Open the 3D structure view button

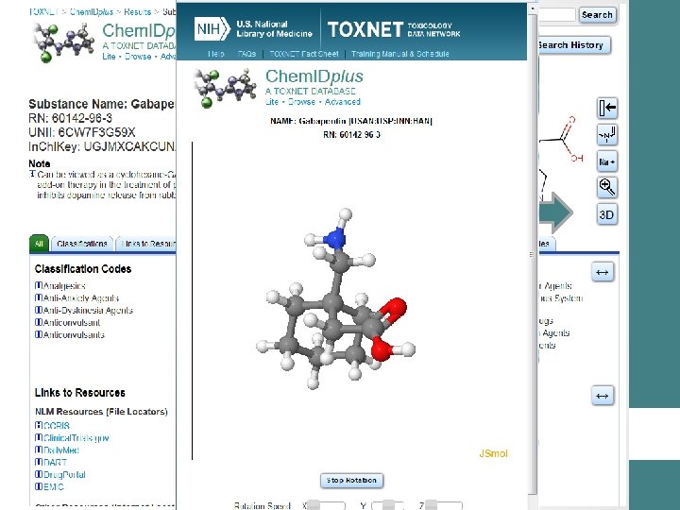[x=607, y=214]
